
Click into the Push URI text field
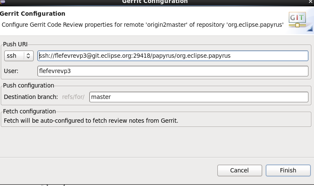pos(173,56)
